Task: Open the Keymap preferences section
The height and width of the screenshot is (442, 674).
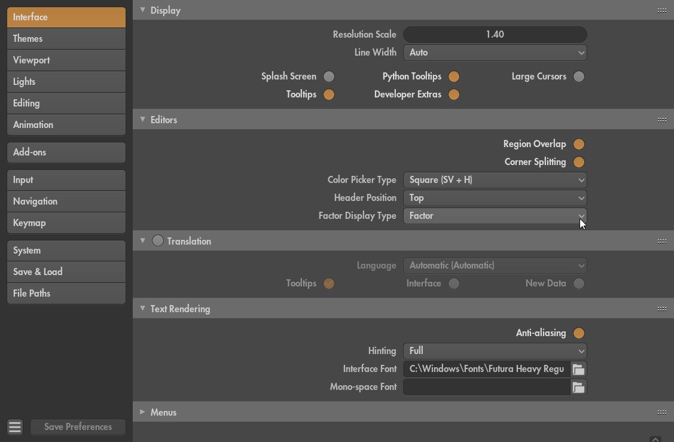Action: pos(66,223)
